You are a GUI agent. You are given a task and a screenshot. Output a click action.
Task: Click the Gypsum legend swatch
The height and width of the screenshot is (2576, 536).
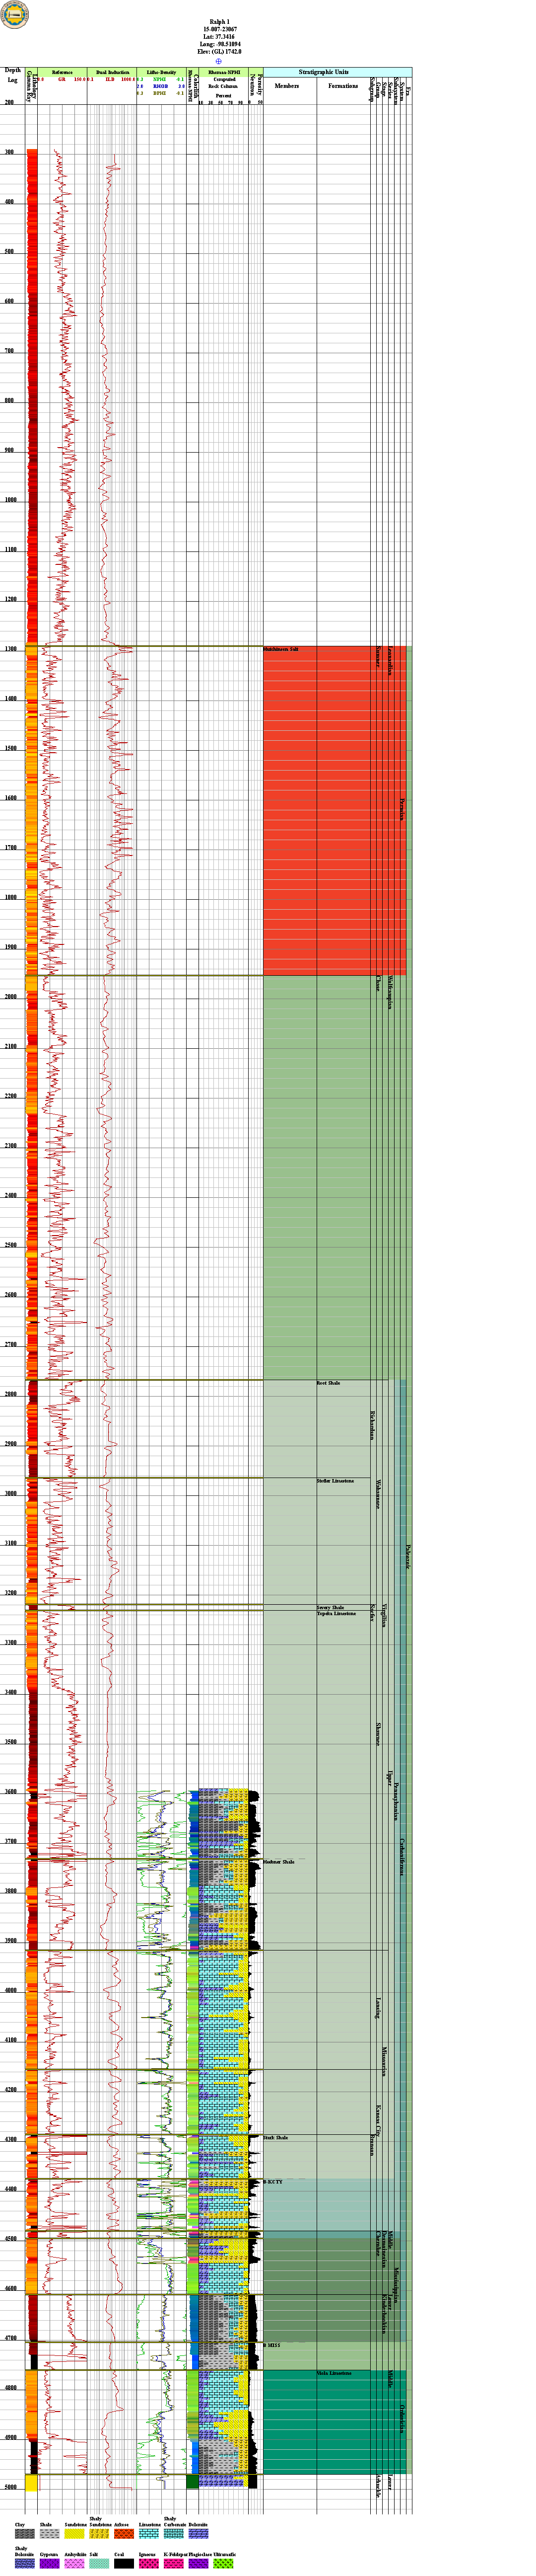[x=50, y=2563]
